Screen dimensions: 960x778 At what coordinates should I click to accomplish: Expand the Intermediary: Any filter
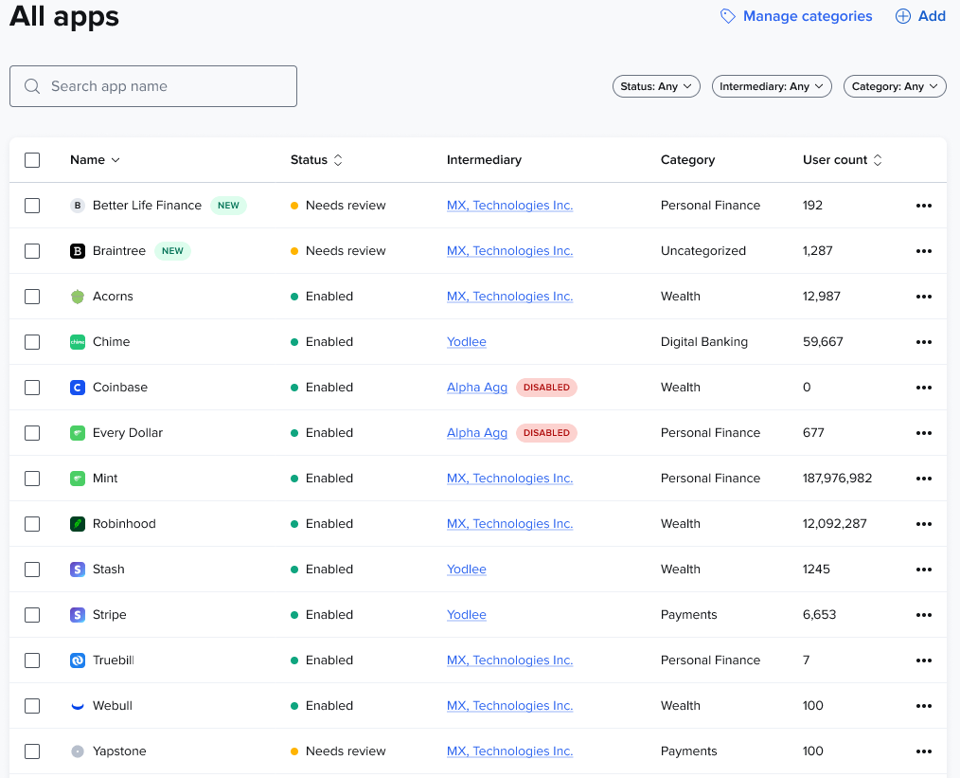(771, 86)
